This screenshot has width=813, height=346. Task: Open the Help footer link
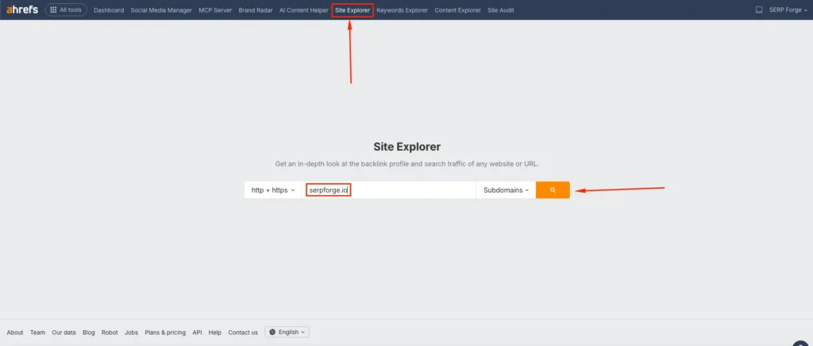point(214,333)
